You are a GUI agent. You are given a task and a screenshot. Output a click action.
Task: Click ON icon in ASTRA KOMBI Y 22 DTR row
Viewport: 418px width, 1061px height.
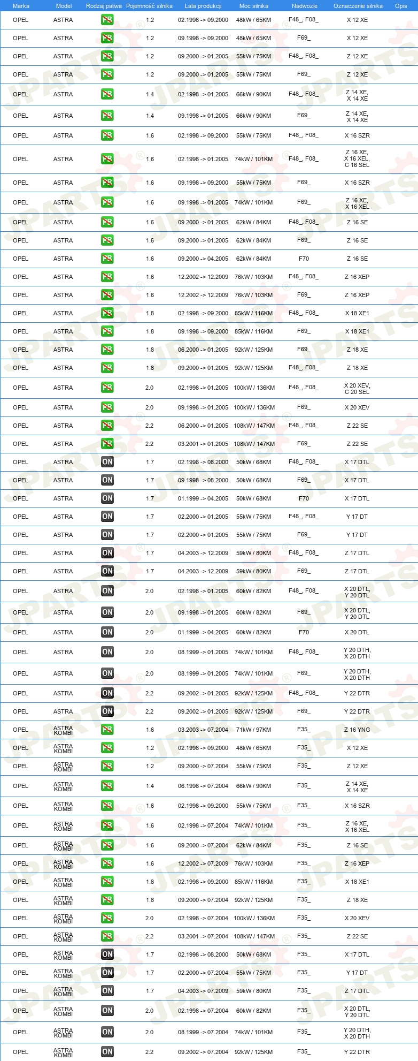[x=107, y=1052]
